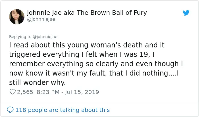Click the @johnniejae handle below the display name
The image size is (199, 117).
pyautogui.click(x=41, y=19)
